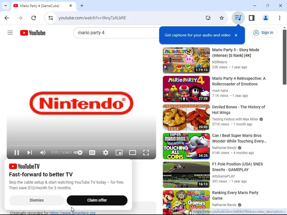287x215 pixels.
Task: Reload the page
Action: pos(34,18)
